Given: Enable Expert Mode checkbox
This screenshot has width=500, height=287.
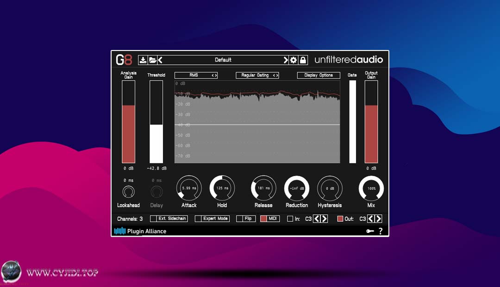Looking at the screenshot, I should click(x=198, y=219).
